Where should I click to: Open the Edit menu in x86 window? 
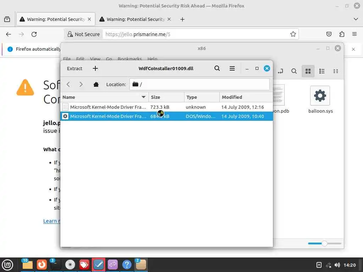coord(80,59)
